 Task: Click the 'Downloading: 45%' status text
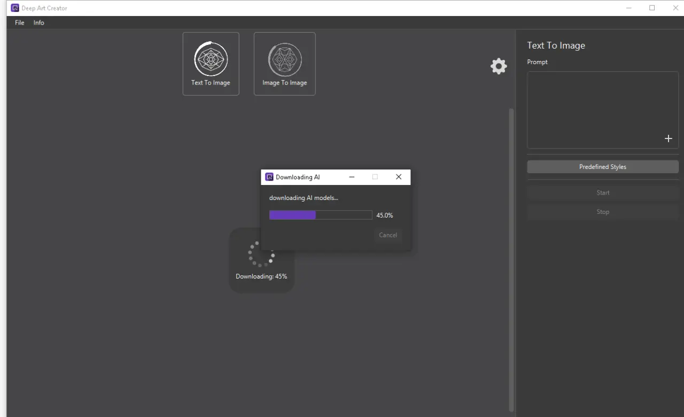pos(261,276)
